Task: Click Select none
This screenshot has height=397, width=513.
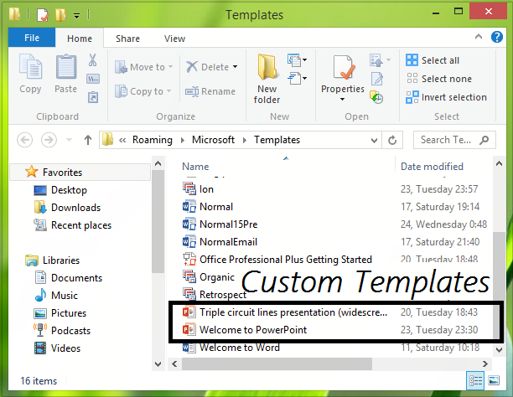Action: (438, 79)
